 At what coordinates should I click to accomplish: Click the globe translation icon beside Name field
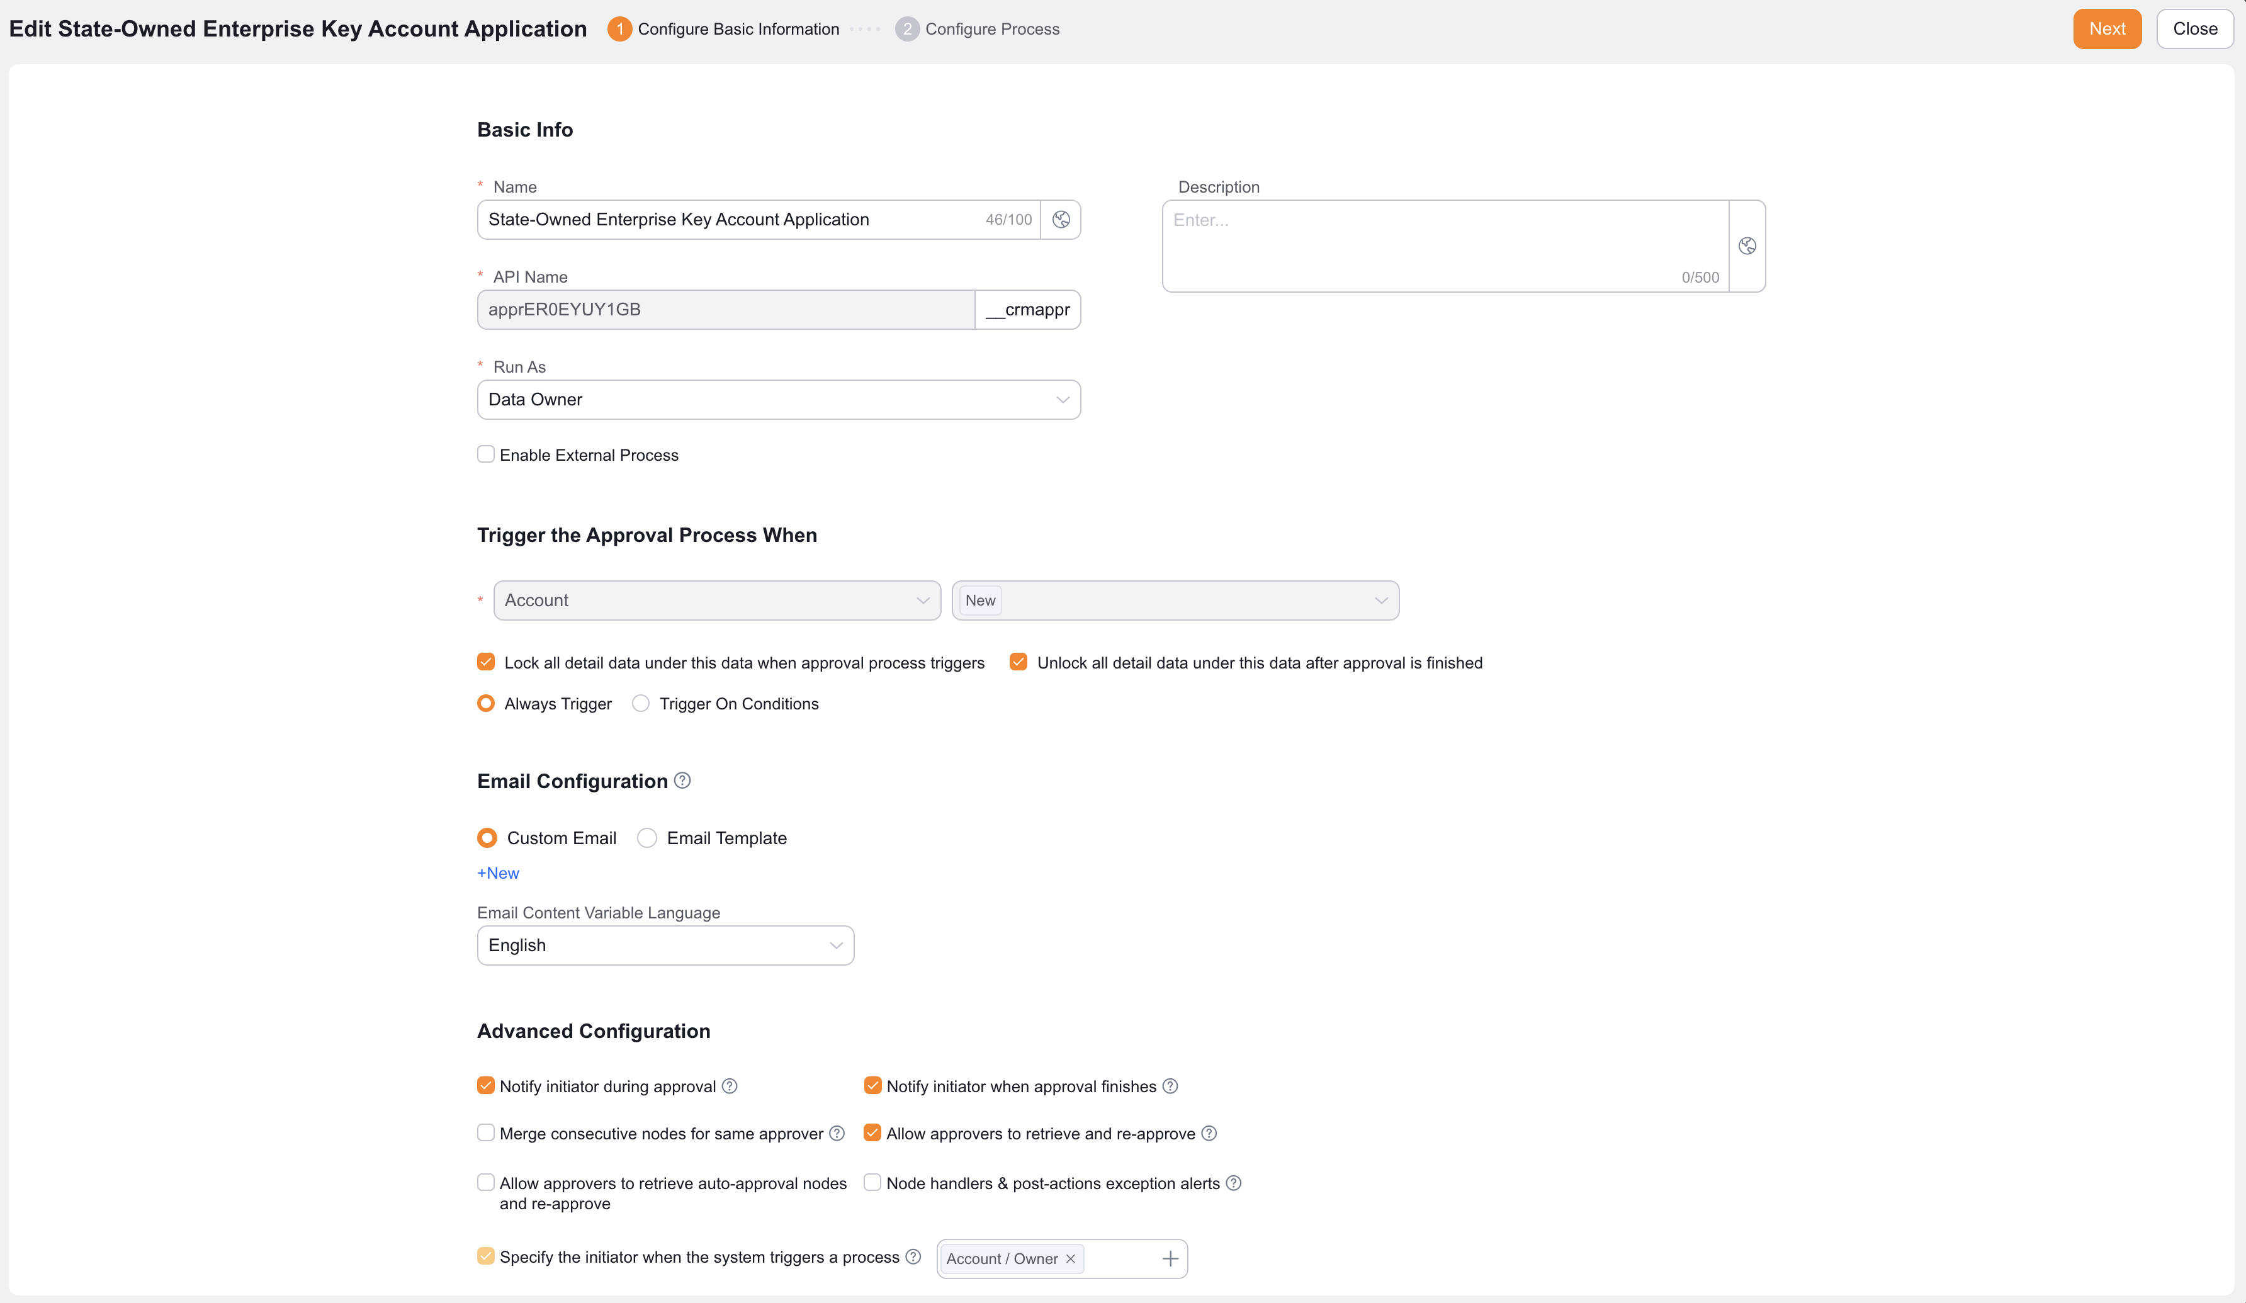1061,219
